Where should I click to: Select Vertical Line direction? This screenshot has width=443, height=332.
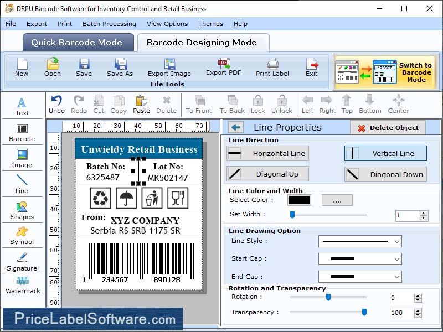click(x=385, y=153)
